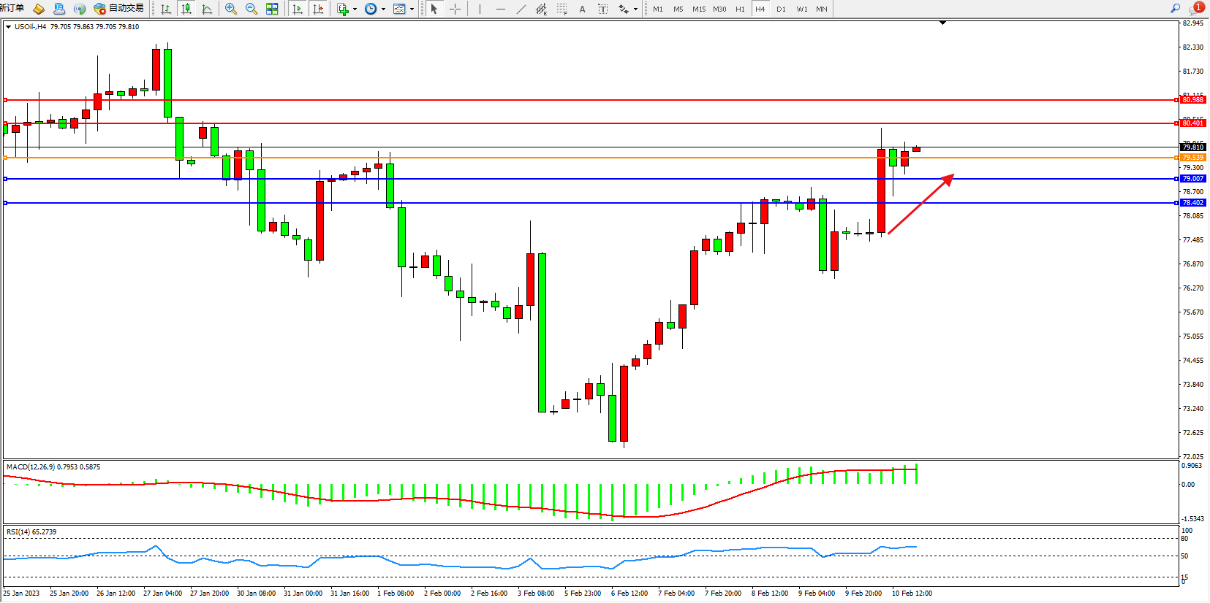Image resolution: width=1210 pixels, height=603 pixels.
Task: Click the red arrow drawn on chart
Action: pyautogui.click(x=920, y=204)
